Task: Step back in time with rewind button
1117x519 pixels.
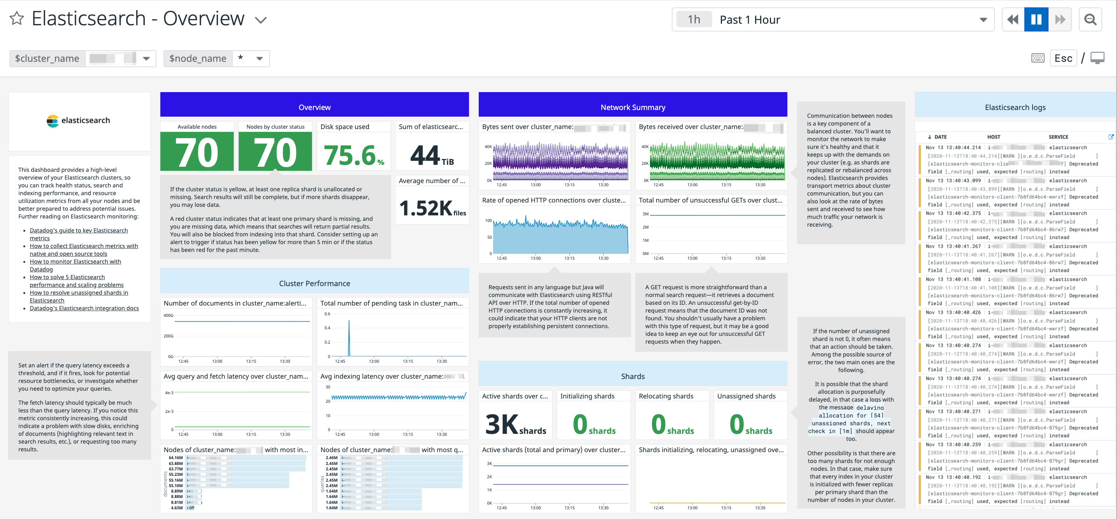Action: (1013, 19)
